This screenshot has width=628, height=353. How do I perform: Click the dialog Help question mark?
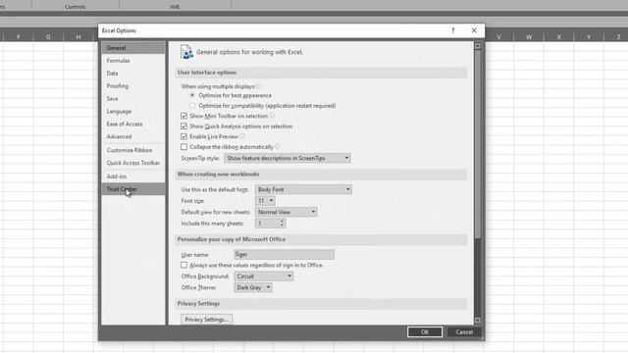pos(453,30)
